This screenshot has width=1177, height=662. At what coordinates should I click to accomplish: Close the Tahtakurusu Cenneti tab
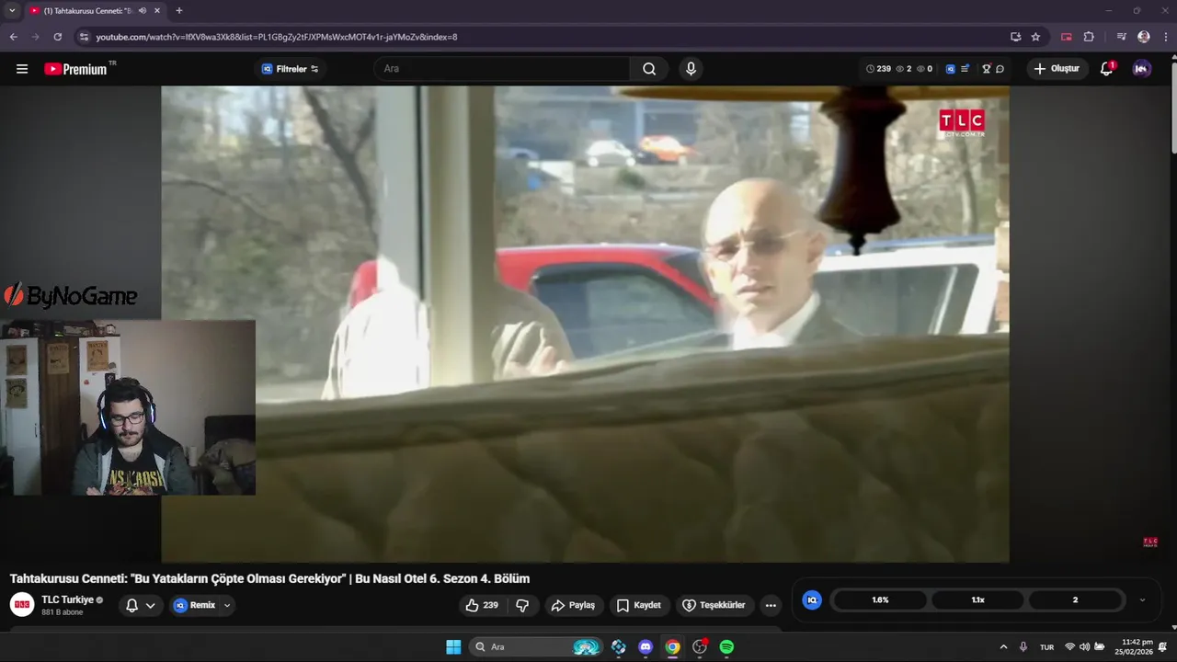click(x=157, y=11)
